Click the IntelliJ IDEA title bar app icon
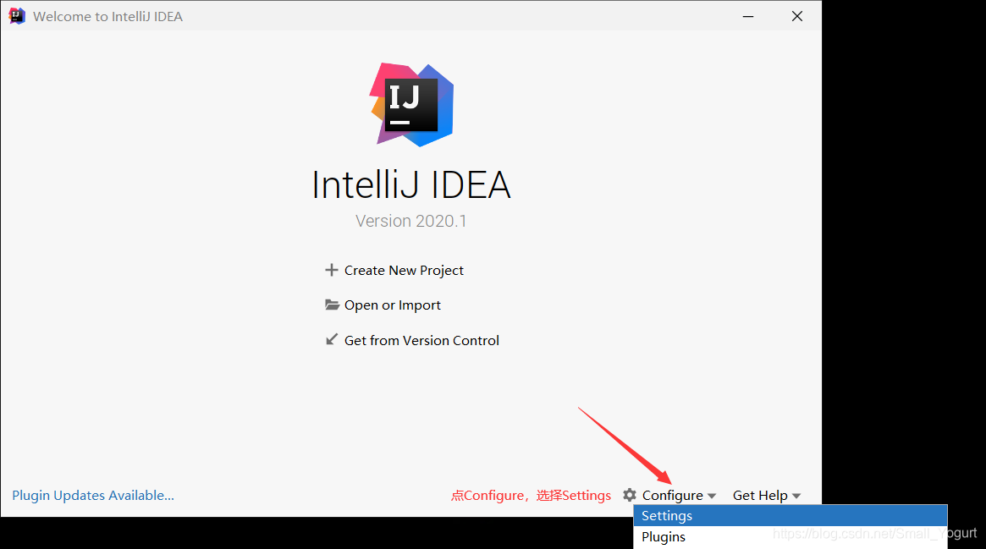This screenshot has height=549, width=986. (17, 16)
